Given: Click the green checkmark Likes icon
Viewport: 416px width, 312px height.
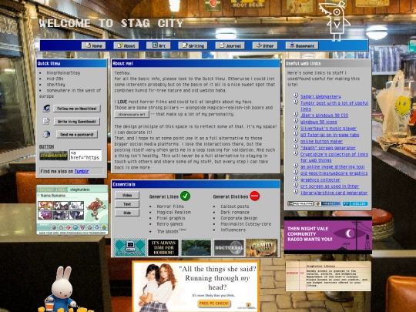Looking at the screenshot, I should [185, 196].
